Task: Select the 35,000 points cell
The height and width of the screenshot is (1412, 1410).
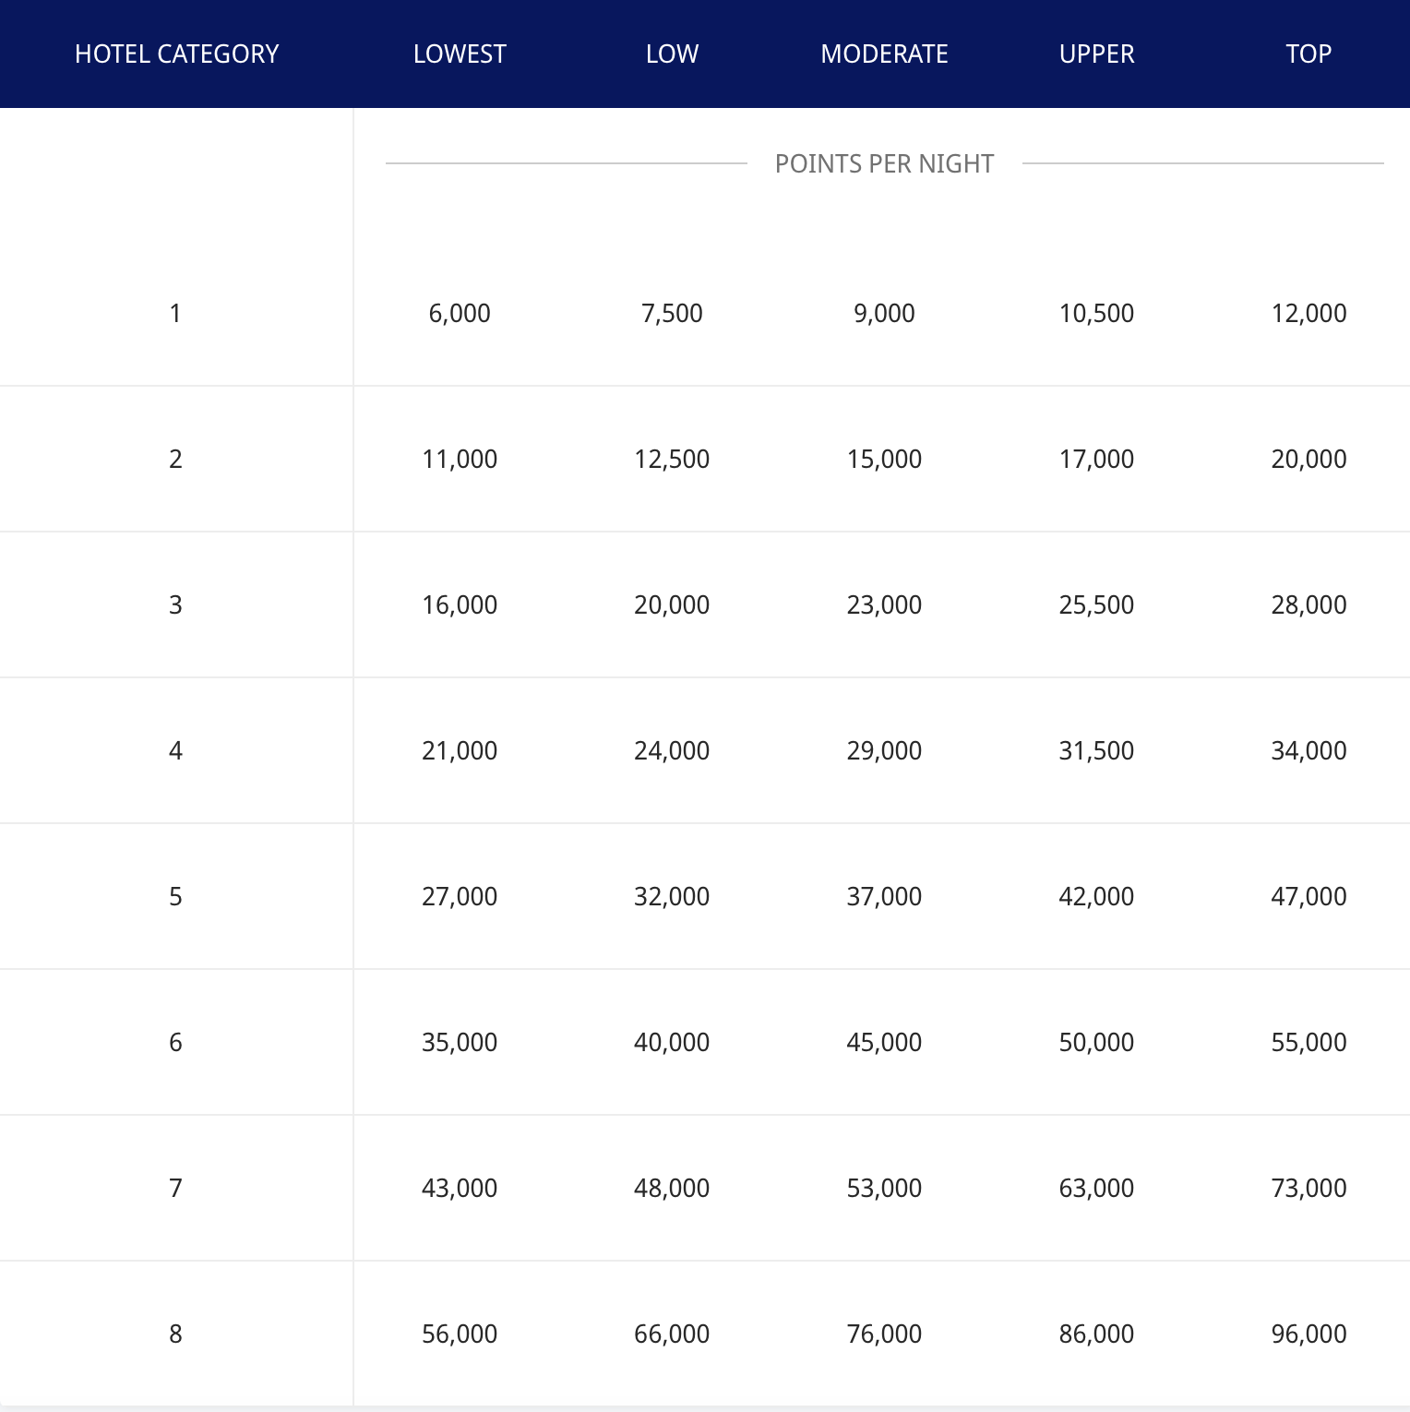Action: pos(460,1042)
